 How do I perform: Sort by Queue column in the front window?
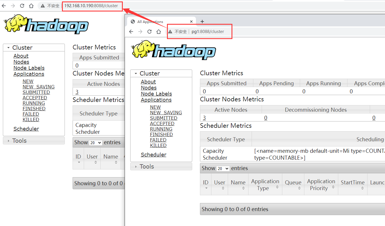[293, 184]
